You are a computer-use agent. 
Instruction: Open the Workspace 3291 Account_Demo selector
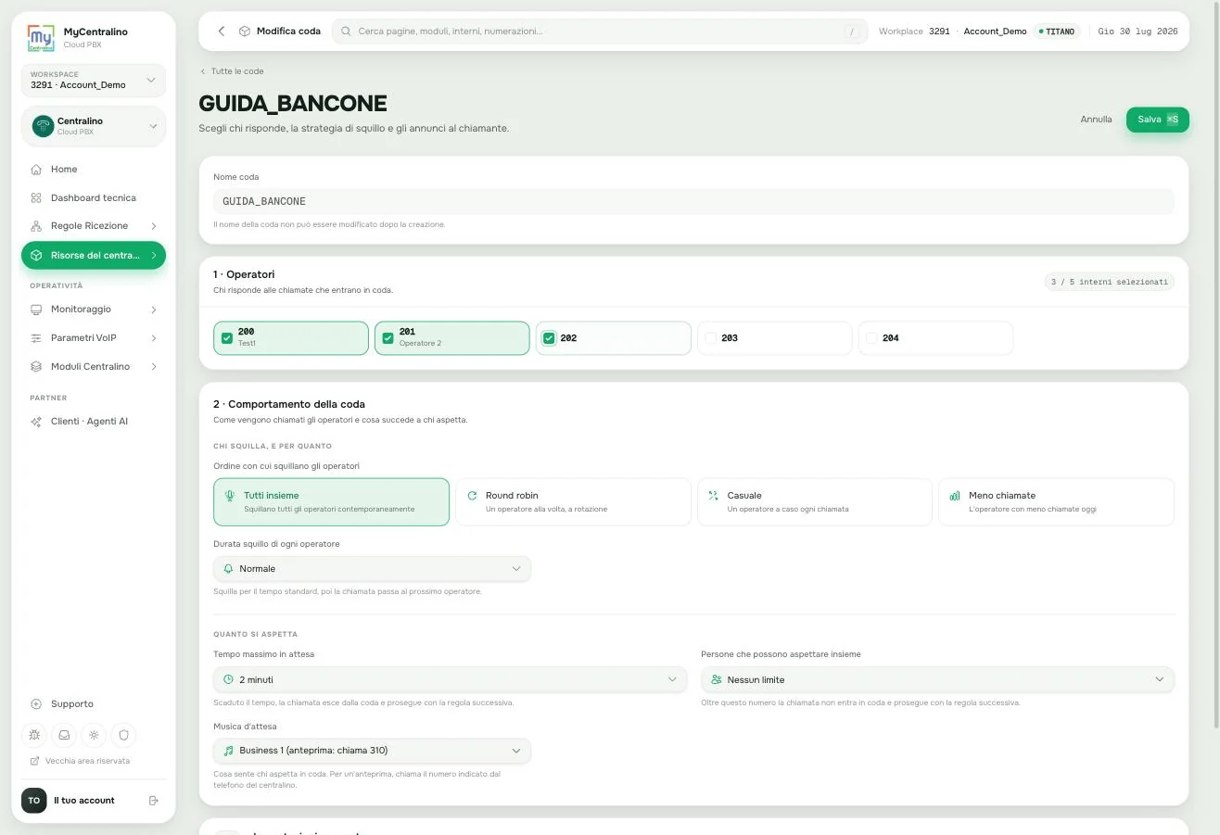pos(93,81)
